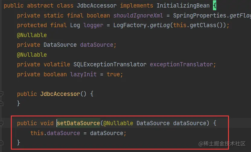Image resolution: width=251 pixels, height=152 pixels.
Task: Click @Nullable above the exceptionTranslator field
Action: coord(32,55)
